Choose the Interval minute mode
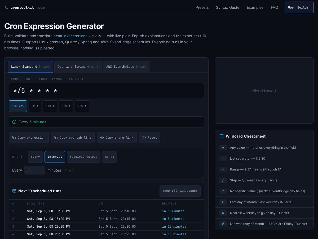 pyautogui.click(x=55, y=157)
